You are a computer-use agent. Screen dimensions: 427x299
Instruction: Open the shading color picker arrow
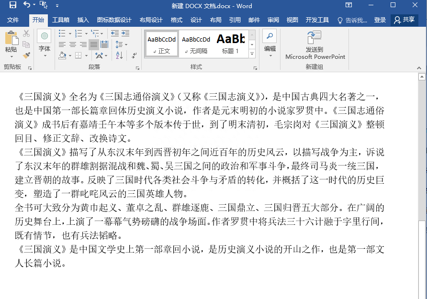(x=69, y=55)
